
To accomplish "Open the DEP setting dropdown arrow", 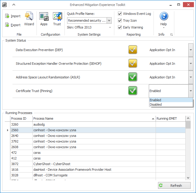I will click(191, 50).
